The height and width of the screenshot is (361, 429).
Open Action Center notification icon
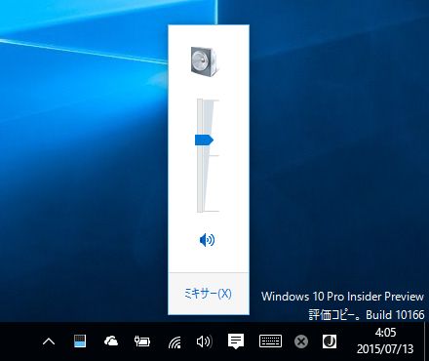point(236,341)
